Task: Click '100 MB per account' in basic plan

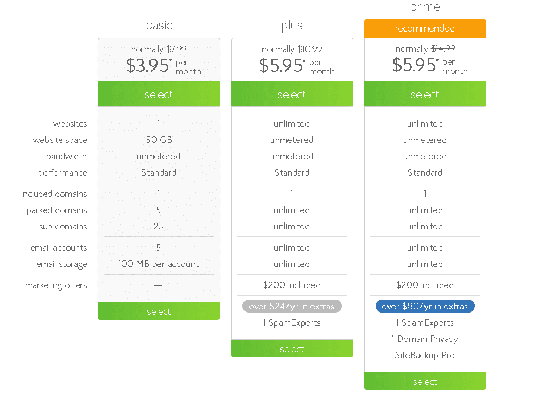Action: 159,264
